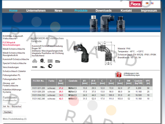Click the red AD value 21,2
This screenshot has height=124, width=165.
pos(61,88)
